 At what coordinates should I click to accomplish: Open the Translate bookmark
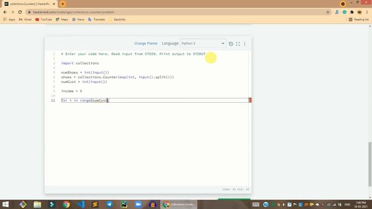[x=96, y=19]
